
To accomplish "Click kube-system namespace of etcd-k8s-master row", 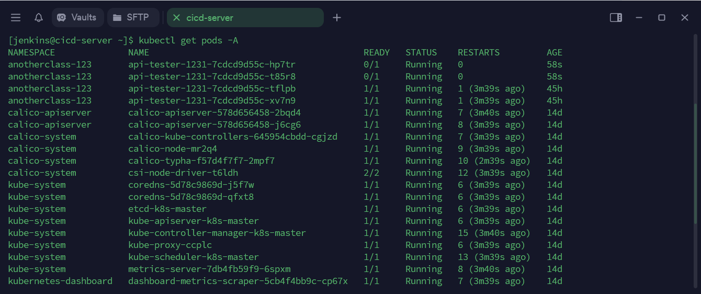I will point(37,209).
